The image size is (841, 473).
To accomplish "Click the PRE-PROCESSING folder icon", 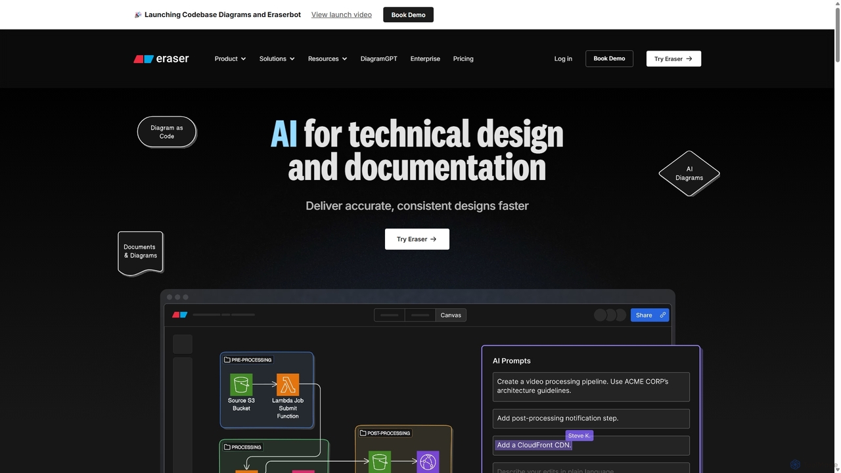I will [227, 360].
